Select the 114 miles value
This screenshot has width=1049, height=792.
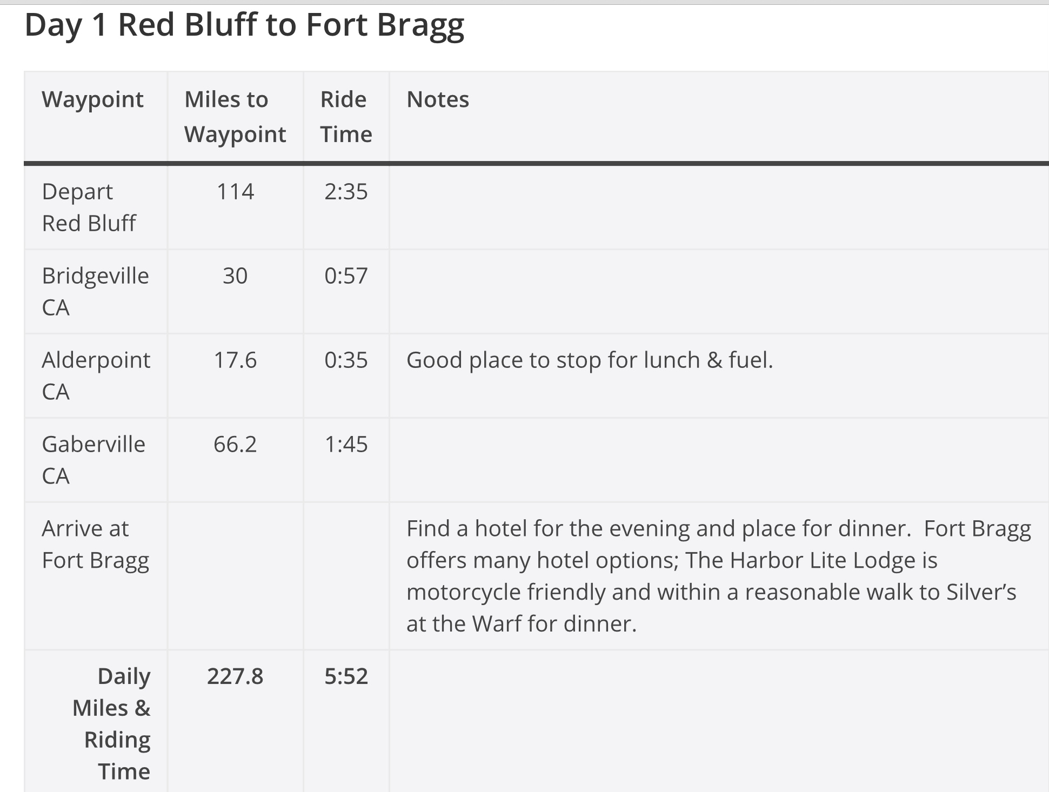coord(235,192)
